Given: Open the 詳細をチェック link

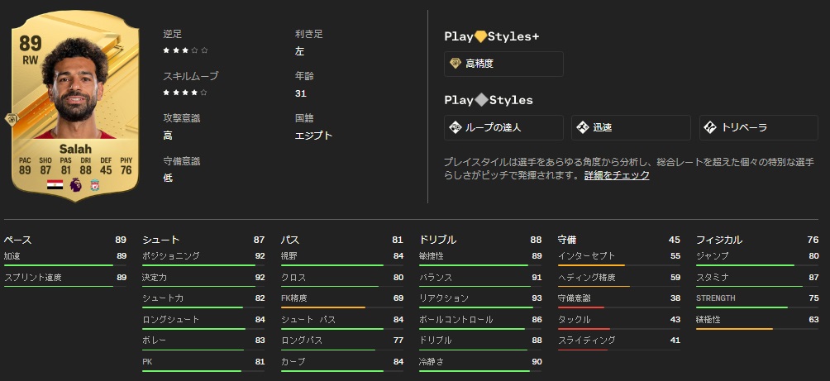Looking at the screenshot, I should tap(617, 175).
